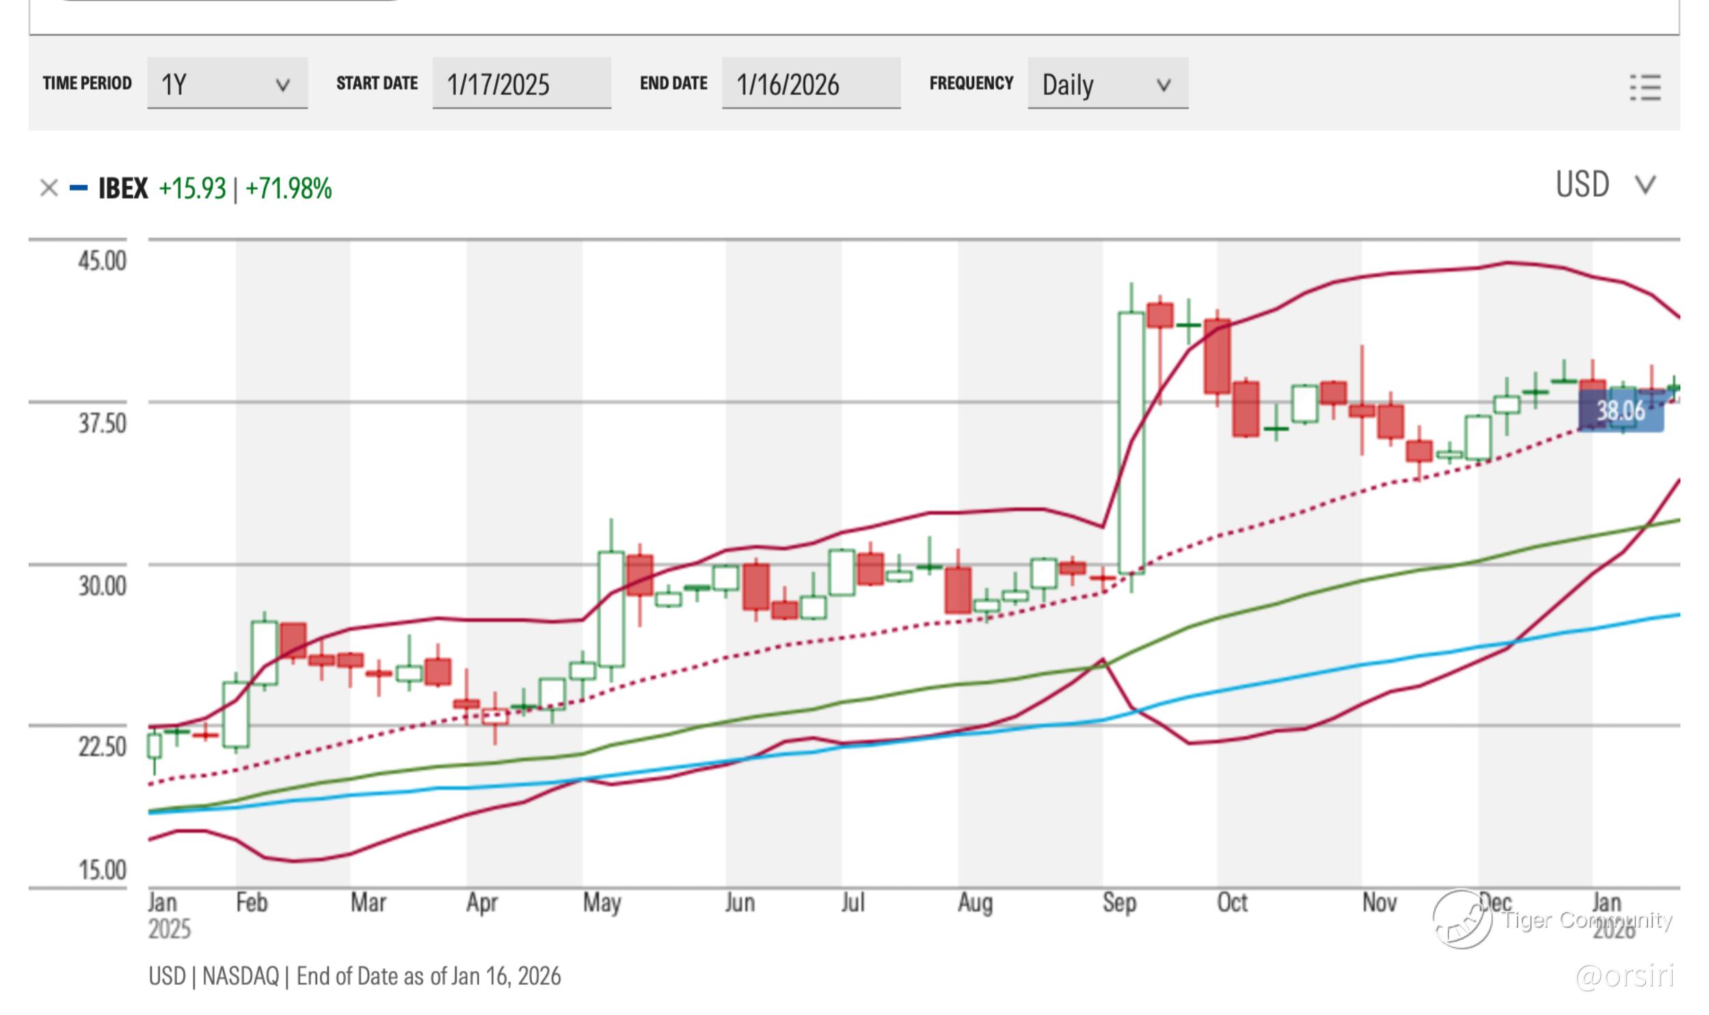1709x1015 pixels.
Task: Click the blue IBEX line color swatch
Action: 79,188
